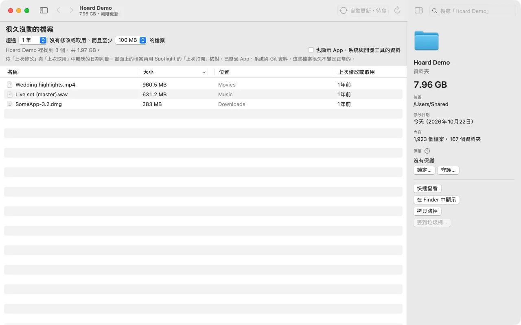
Task: Click the Hoard Demo window title
Action: [x=96, y=8]
